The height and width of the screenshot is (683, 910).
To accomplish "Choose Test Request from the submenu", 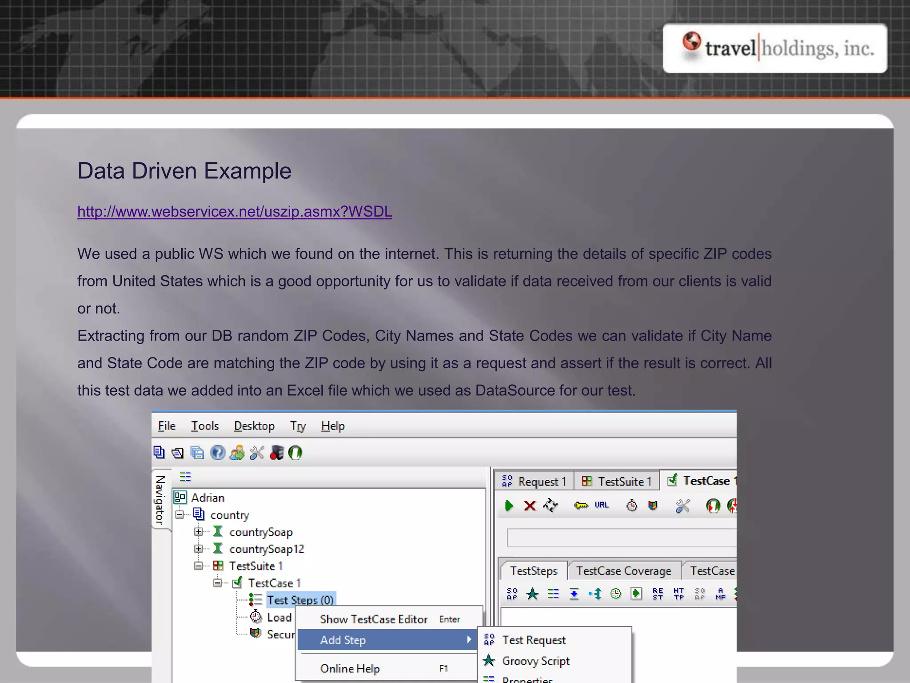I will [534, 640].
